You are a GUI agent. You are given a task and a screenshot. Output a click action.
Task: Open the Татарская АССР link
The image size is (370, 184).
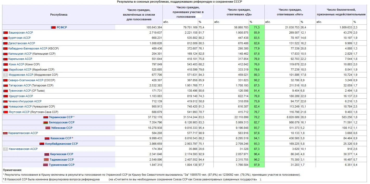click(20, 86)
